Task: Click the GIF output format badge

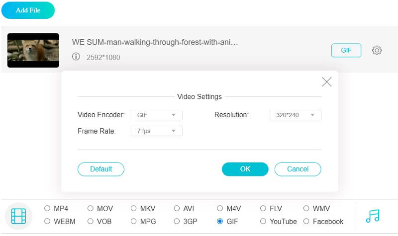Action: (346, 50)
